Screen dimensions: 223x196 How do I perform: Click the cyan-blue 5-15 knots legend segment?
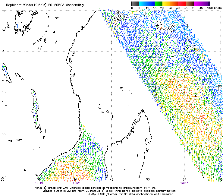click(147, 4)
